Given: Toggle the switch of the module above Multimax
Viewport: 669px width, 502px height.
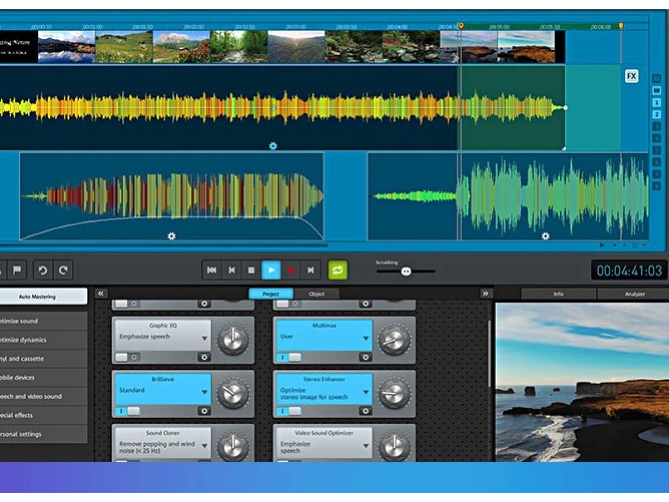Looking at the screenshot, I should (x=289, y=303).
